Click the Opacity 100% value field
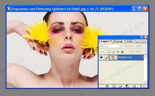Image resolution: width=155 pixels, height=96 pixels. (139, 46)
